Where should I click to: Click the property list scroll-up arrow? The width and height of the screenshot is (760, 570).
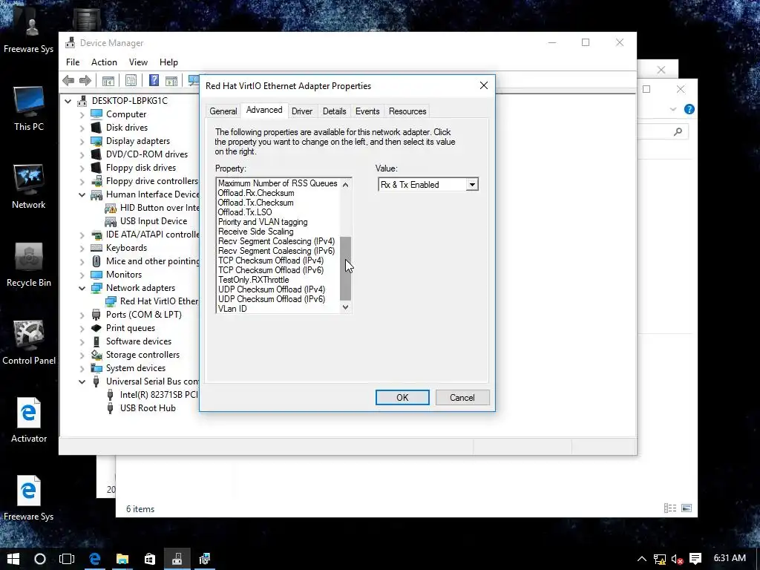click(346, 184)
